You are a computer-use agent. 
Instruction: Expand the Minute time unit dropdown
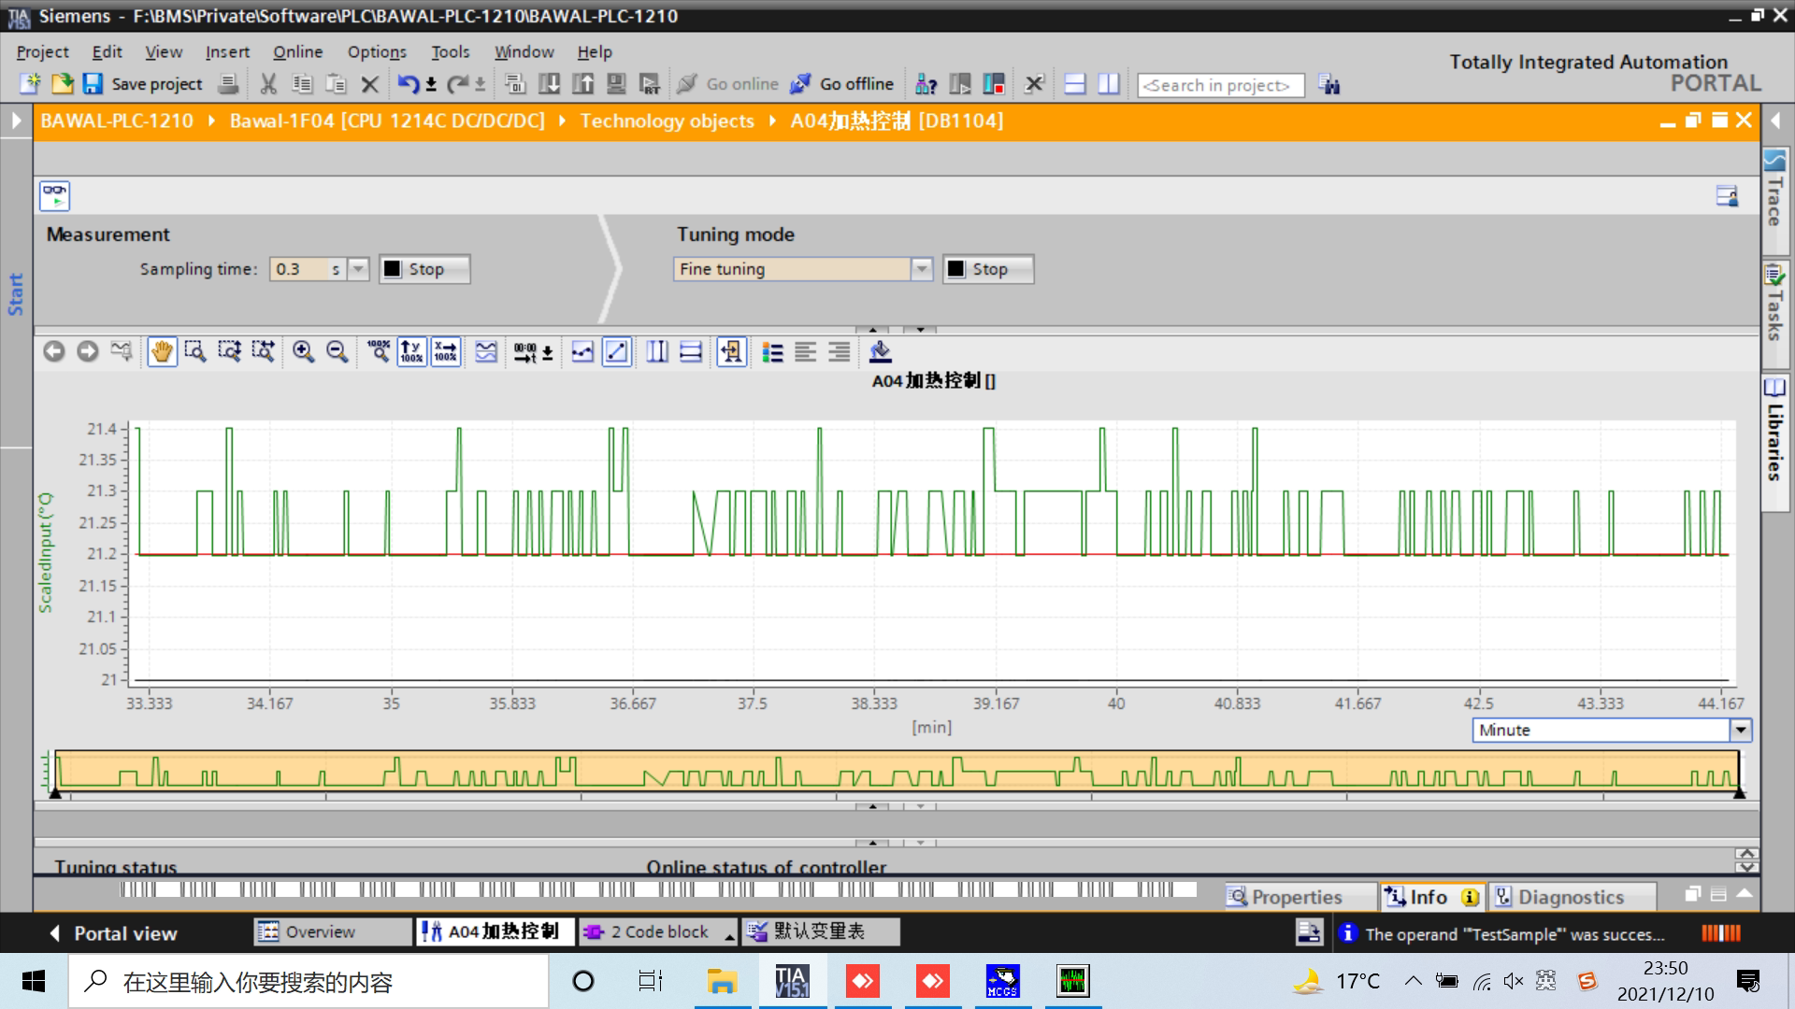1740,731
